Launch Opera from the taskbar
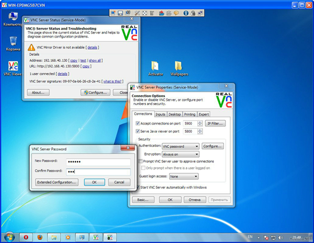 pos(26,237)
